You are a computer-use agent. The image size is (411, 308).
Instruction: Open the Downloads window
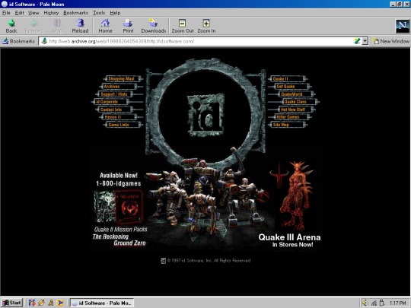point(153,26)
